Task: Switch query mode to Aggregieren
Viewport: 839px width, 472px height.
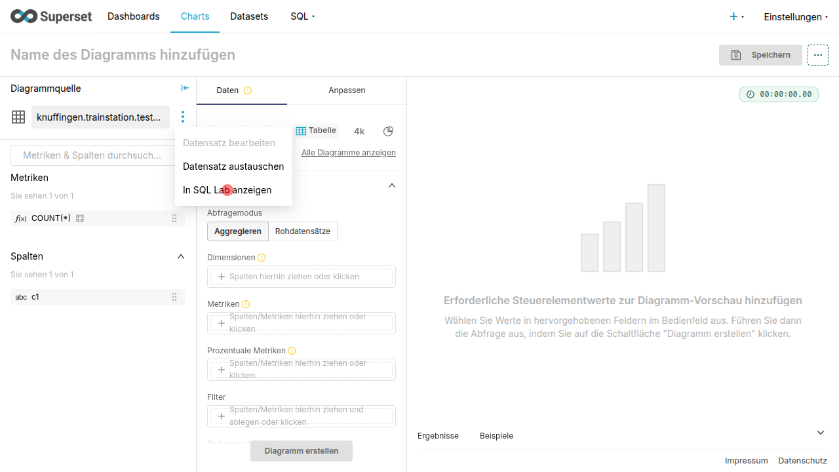Action: coord(237,231)
